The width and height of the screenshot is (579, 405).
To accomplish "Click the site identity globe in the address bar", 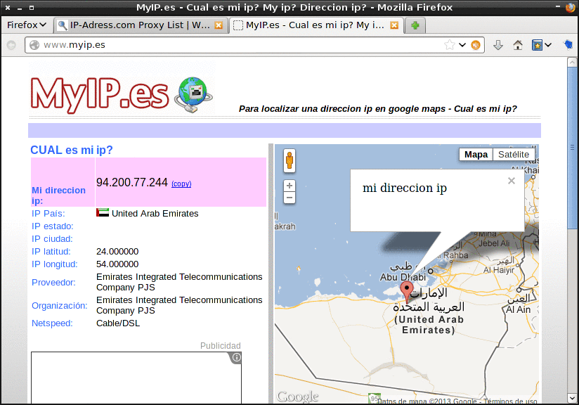I will click(34, 45).
